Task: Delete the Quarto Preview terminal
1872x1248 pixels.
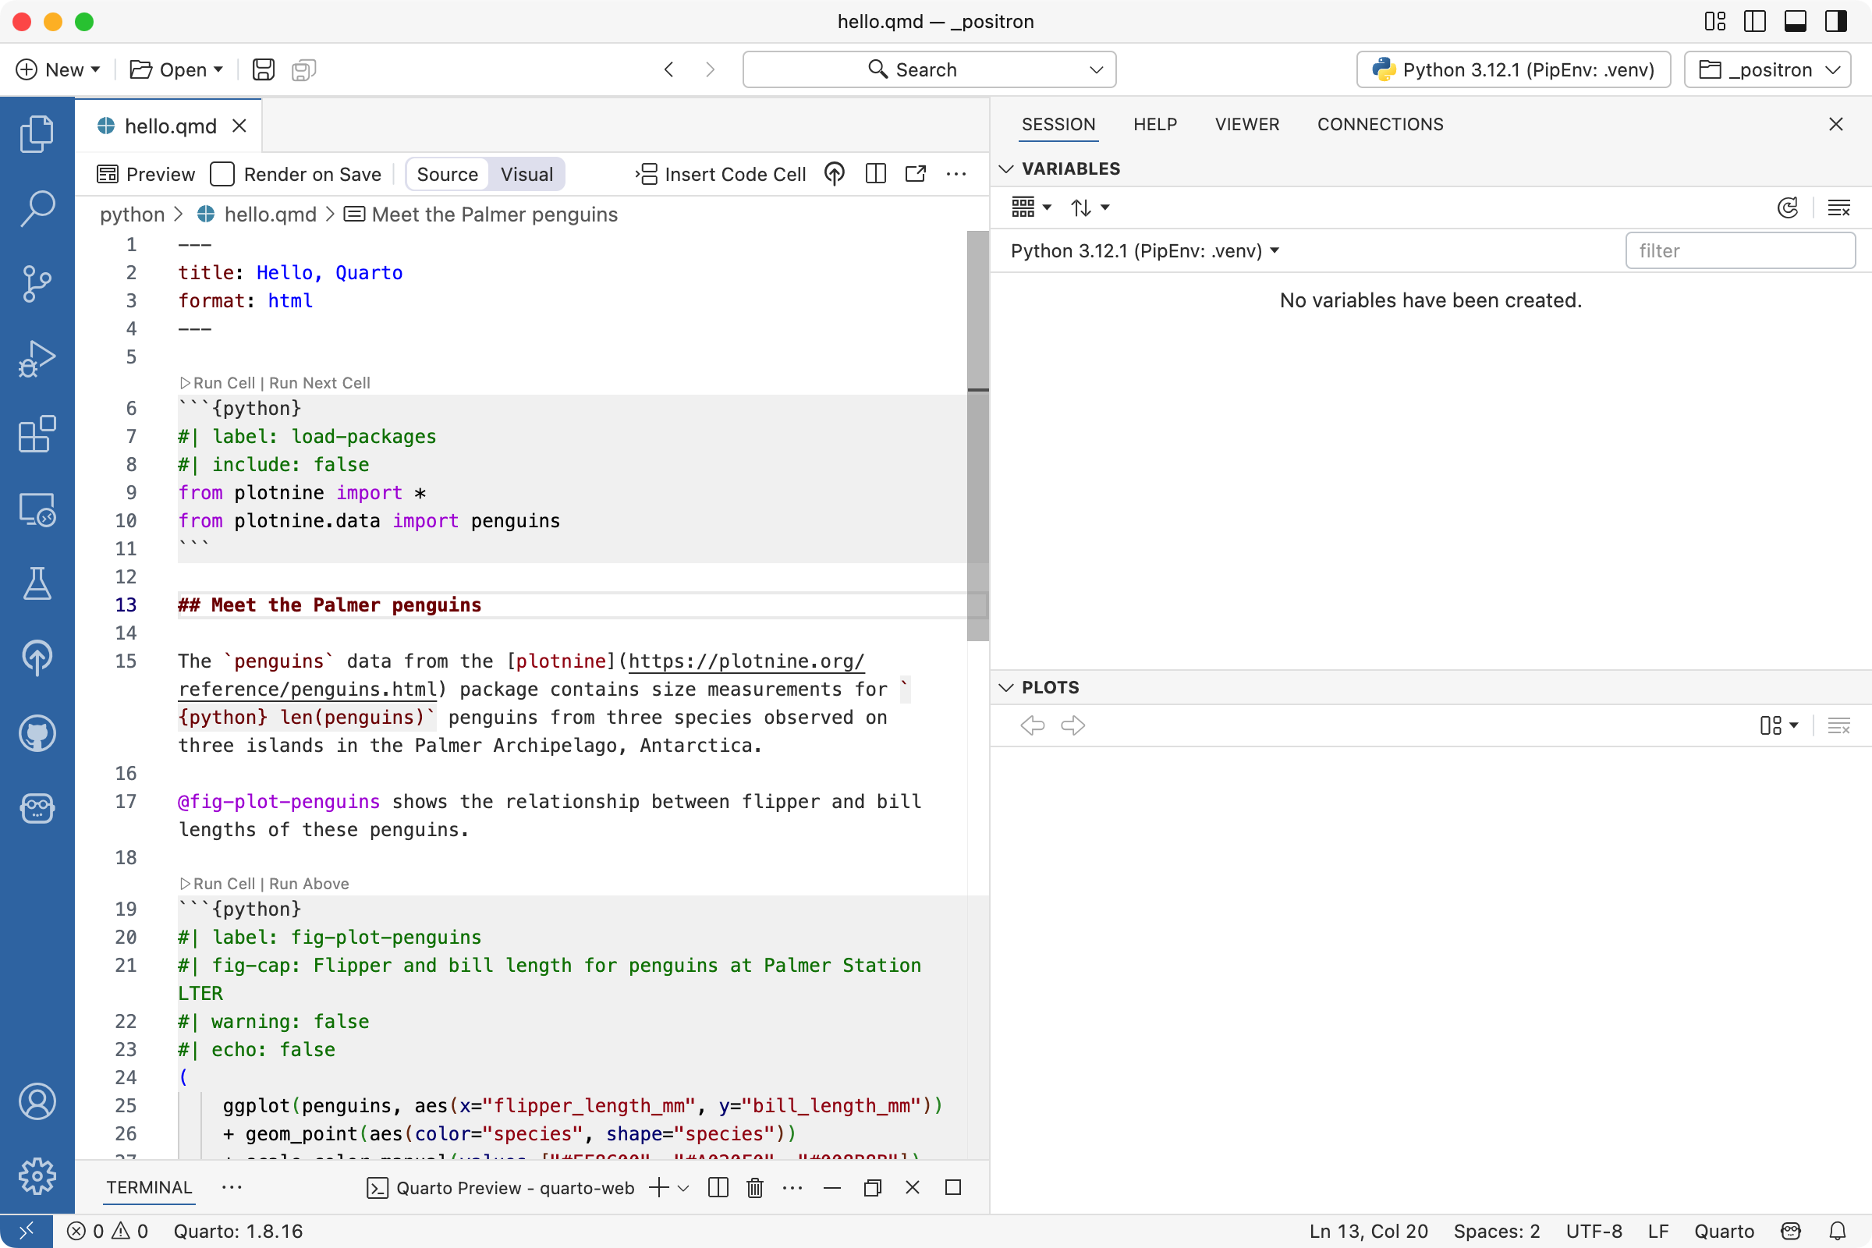Action: 754,1187
